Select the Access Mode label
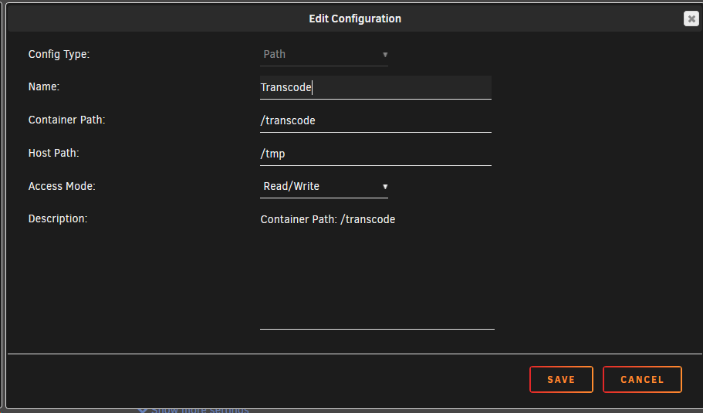 pyautogui.click(x=62, y=186)
